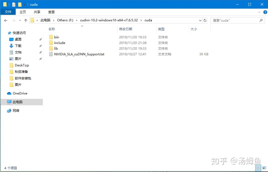Select include's date 2019/11/20 21:38
This screenshot has height=172, width=268.
(x=133, y=43)
